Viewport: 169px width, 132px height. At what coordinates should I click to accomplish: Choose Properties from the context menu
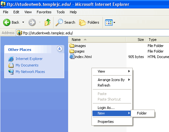112,122
